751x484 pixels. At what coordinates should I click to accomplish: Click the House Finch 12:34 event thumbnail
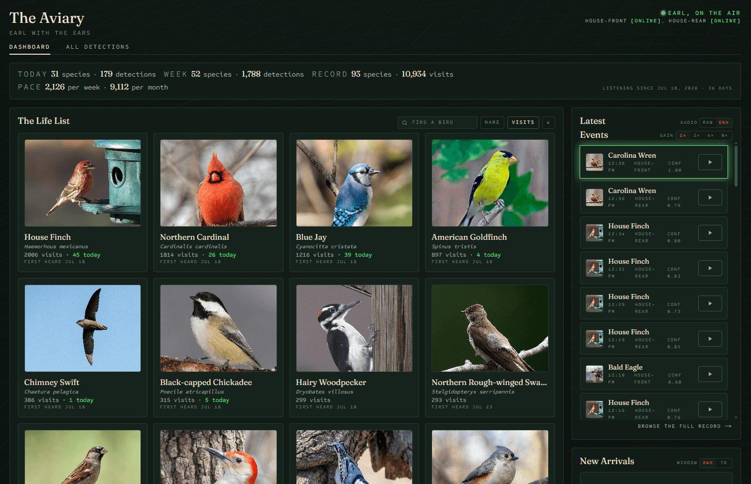(x=594, y=233)
